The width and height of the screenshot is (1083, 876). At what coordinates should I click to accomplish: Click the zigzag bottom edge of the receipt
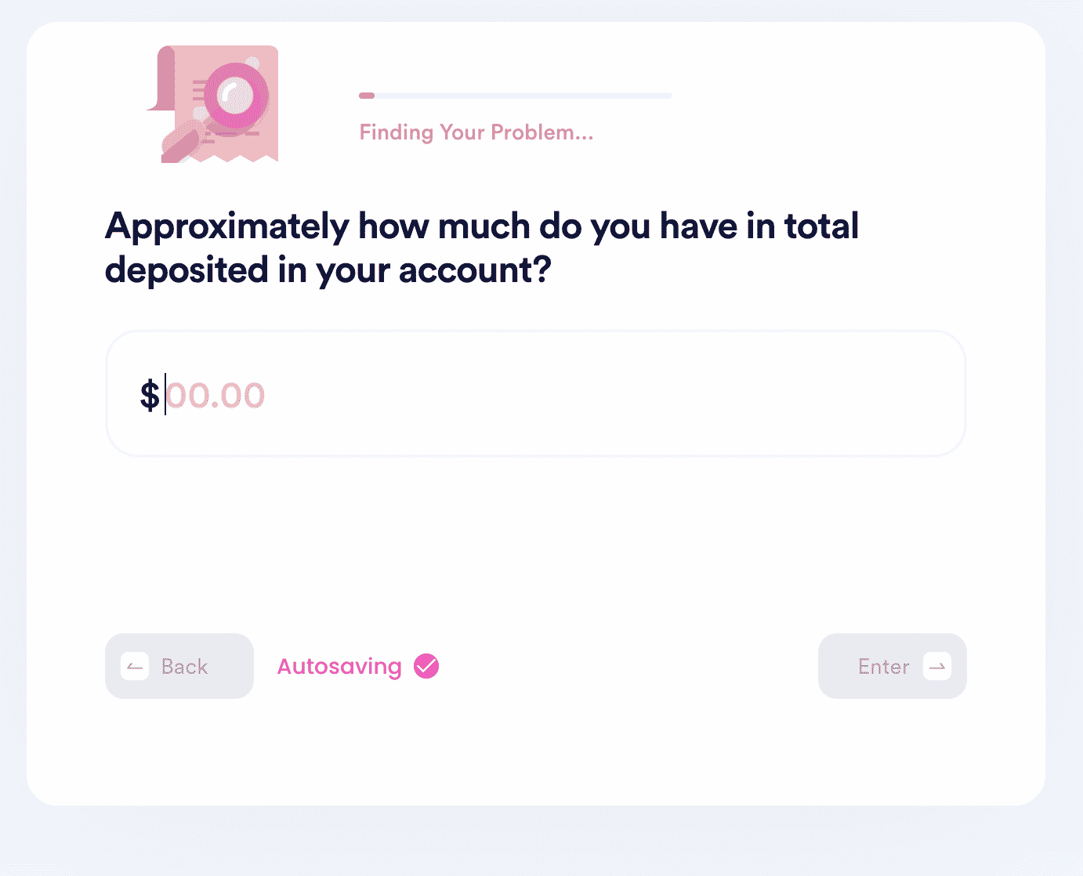tap(234, 158)
